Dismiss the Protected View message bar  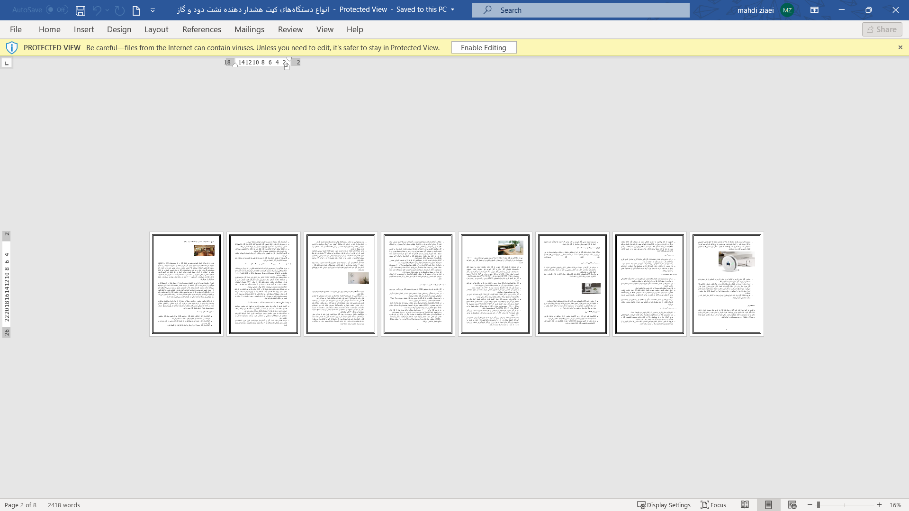[900, 47]
